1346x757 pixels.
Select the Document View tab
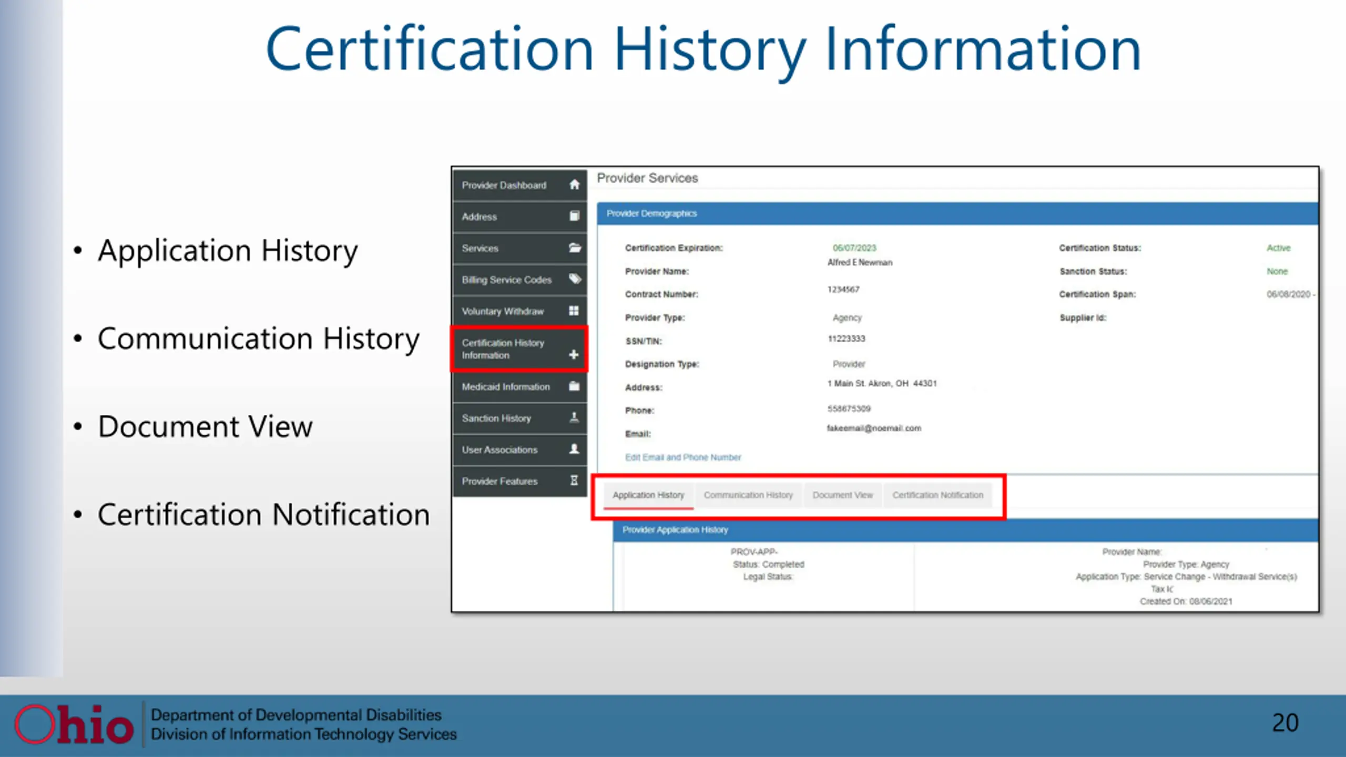click(842, 495)
